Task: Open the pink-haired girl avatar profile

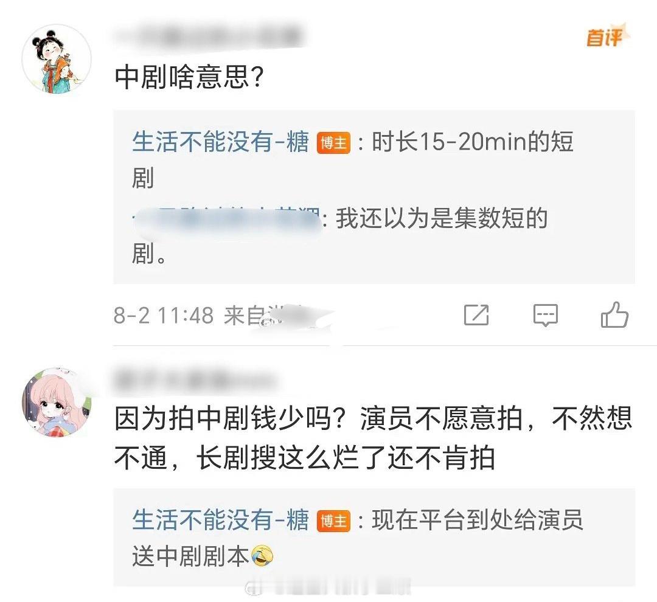Action: pos(56,403)
